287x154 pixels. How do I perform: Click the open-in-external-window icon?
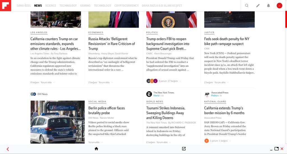pyautogui.click(x=184, y=149)
